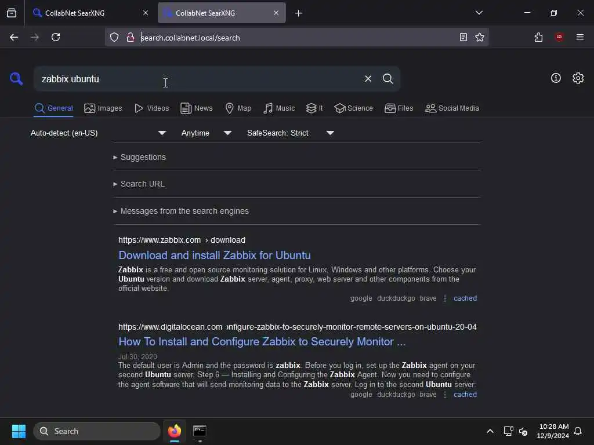The image size is (594, 445).
Task: Open cached link for zabbix.com result
Action: 465,298
